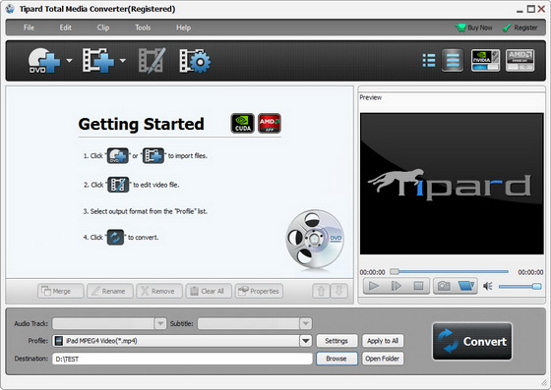Image resolution: width=551 pixels, height=390 pixels.
Task: Open the File menu
Action: 29,28
